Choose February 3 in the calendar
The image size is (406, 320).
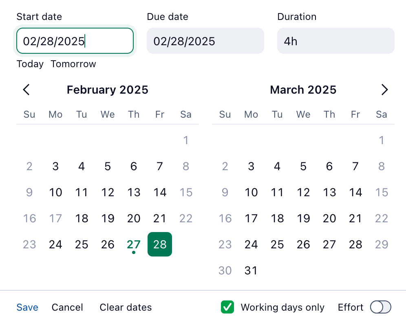coord(55,166)
